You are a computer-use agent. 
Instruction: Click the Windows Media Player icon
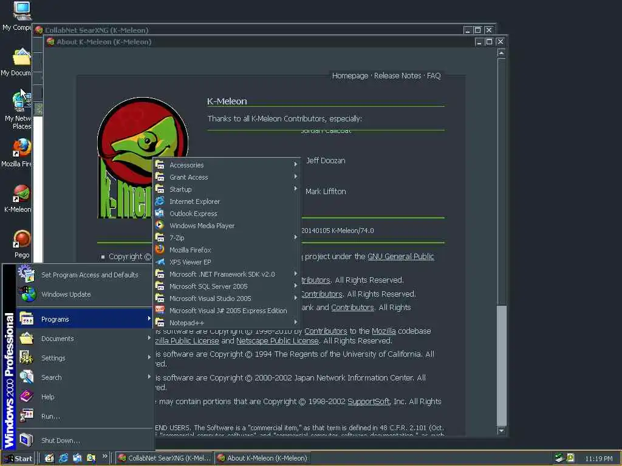(x=160, y=226)
